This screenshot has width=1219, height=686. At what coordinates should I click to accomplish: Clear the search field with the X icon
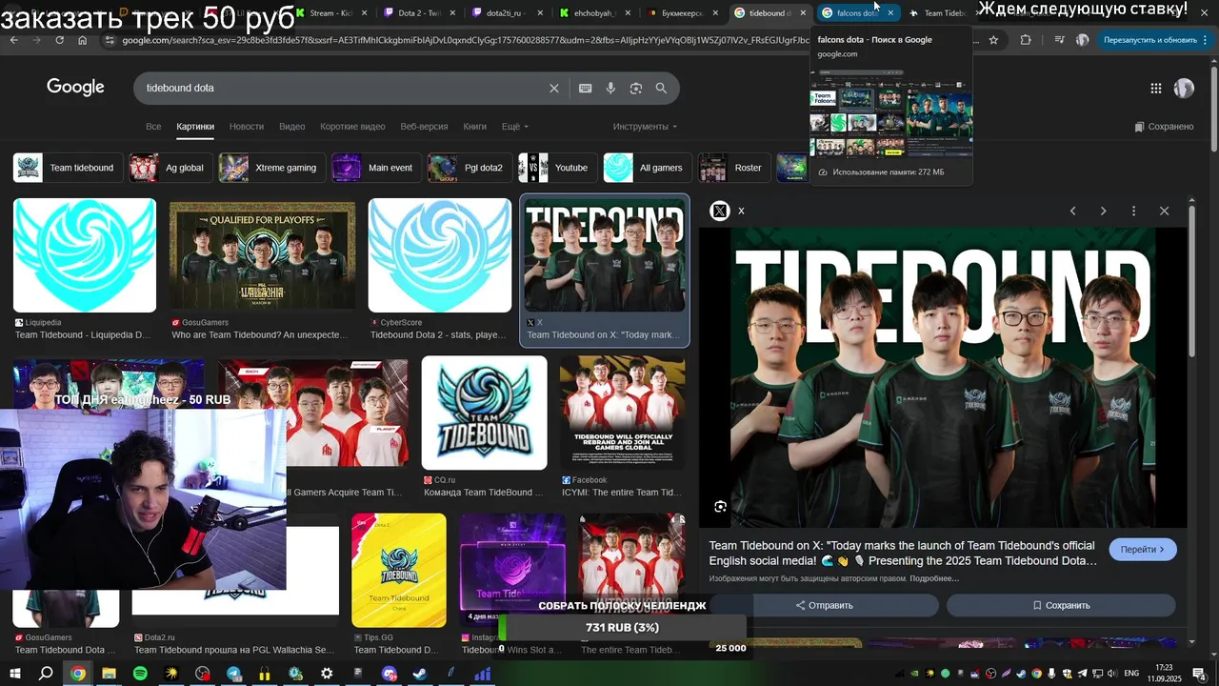[x=554, y=88]
